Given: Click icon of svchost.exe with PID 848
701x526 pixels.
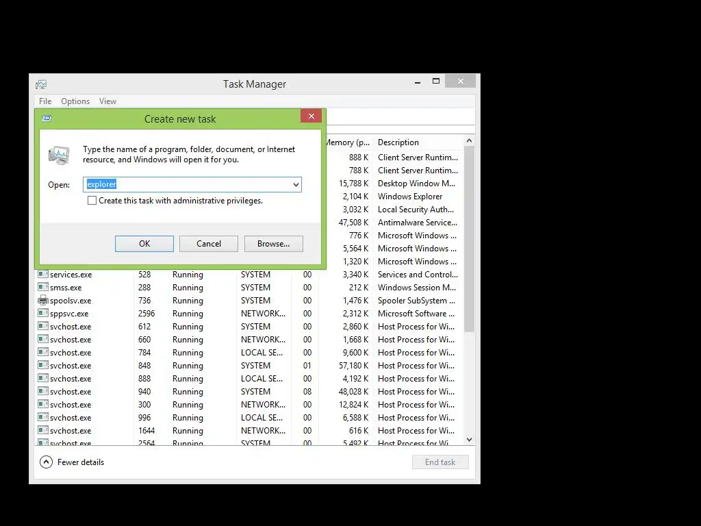Looking at the screenshot, I should click(x=43, y=365).
